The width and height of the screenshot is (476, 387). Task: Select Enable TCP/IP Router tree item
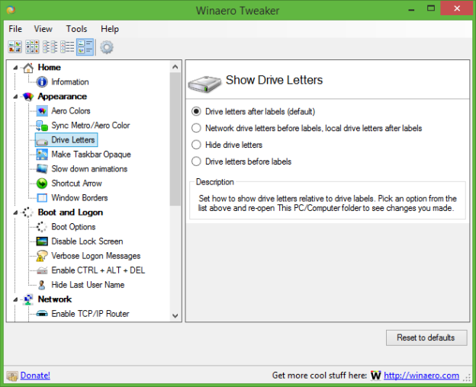[x=90, y=314]
